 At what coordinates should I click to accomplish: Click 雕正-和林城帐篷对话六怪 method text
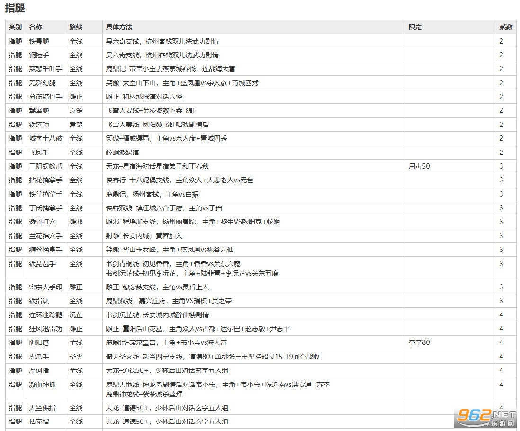144,97
